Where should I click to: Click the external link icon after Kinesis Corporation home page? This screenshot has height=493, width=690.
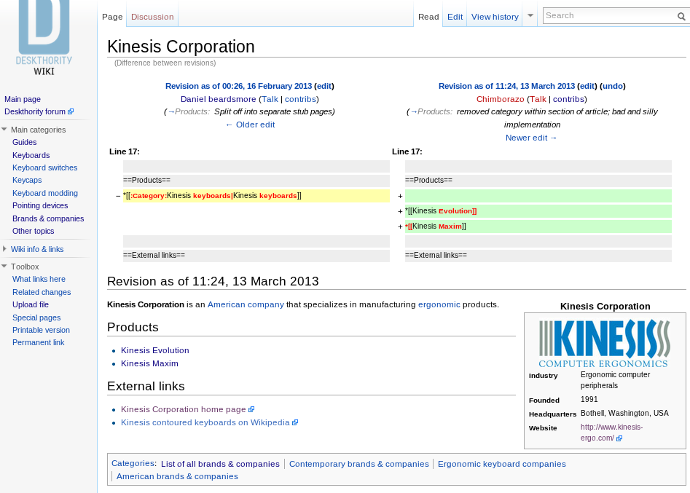click(x=251, y=409)
